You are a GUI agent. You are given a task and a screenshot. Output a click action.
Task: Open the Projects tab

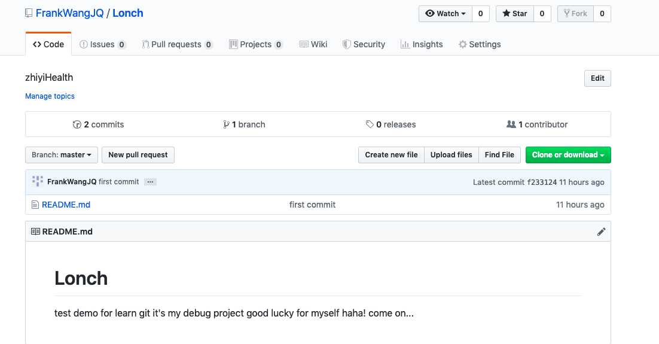[255, 44]
